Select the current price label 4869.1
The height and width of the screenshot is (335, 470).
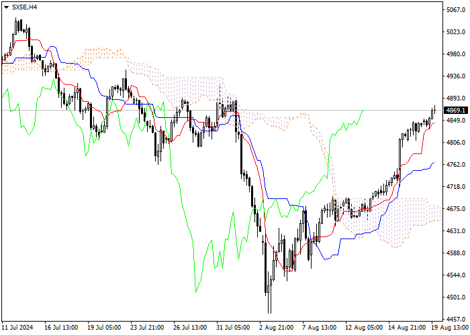456,111
